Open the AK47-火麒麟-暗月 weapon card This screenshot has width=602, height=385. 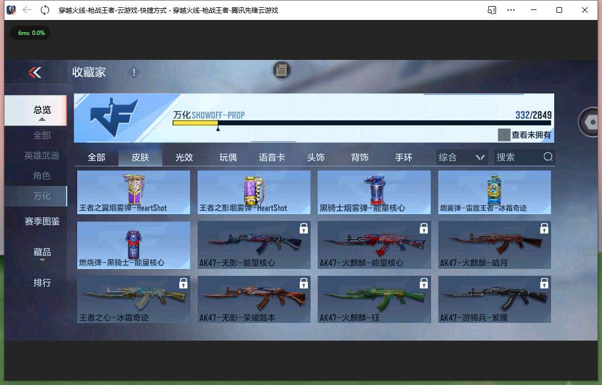(x=494, y=245)
